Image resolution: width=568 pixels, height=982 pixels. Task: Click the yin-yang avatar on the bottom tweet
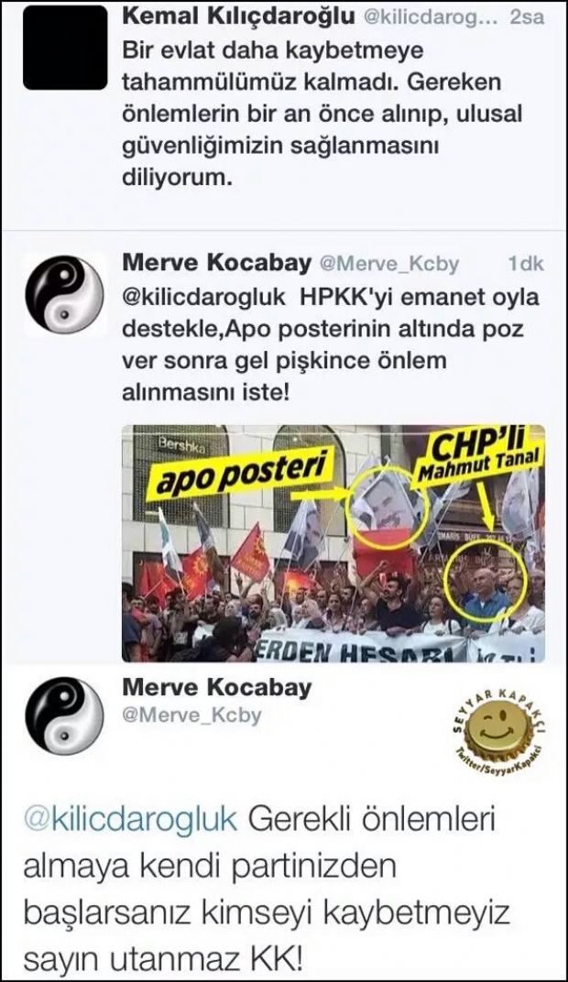65,715
